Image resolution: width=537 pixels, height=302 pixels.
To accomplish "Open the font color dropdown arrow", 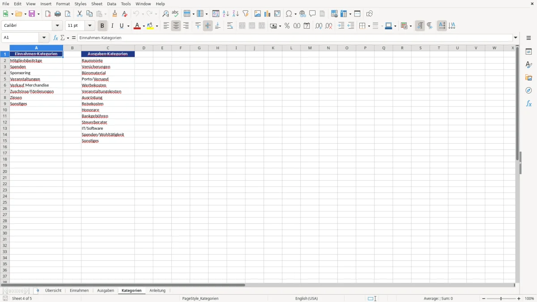I will pos(143,26).
